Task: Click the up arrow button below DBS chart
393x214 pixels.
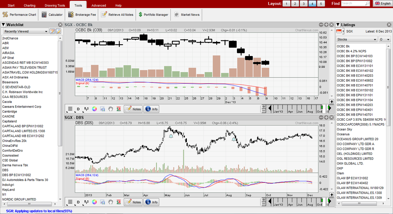Action: (332, 194)
